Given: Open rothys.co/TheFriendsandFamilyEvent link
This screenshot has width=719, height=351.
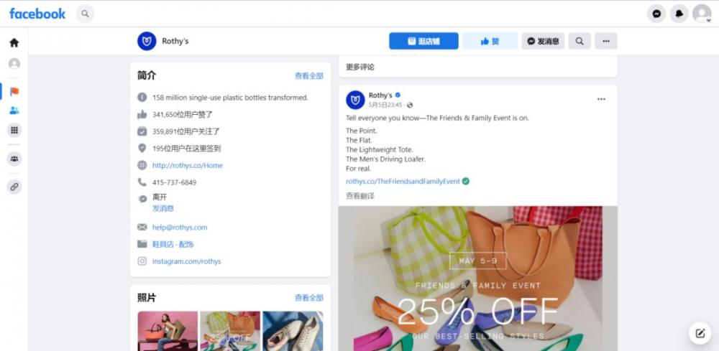Looking at the screenshot, I should point(403,181).
